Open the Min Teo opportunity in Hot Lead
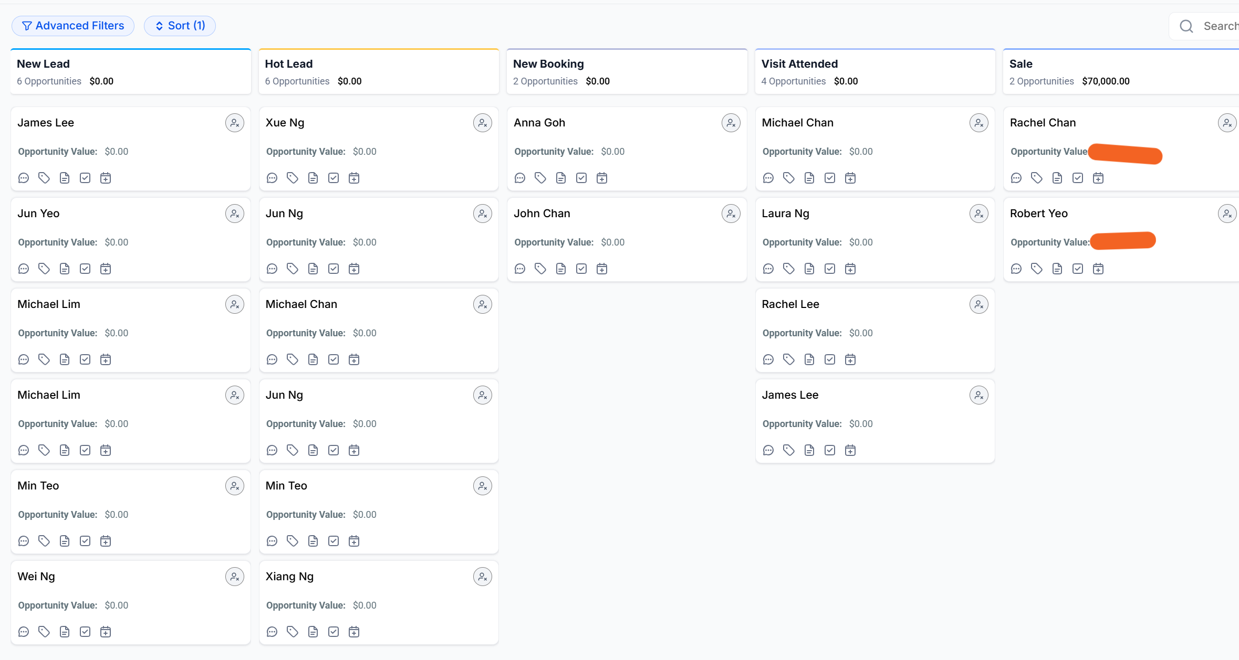 pyautogui.click(x=286, y=486)
